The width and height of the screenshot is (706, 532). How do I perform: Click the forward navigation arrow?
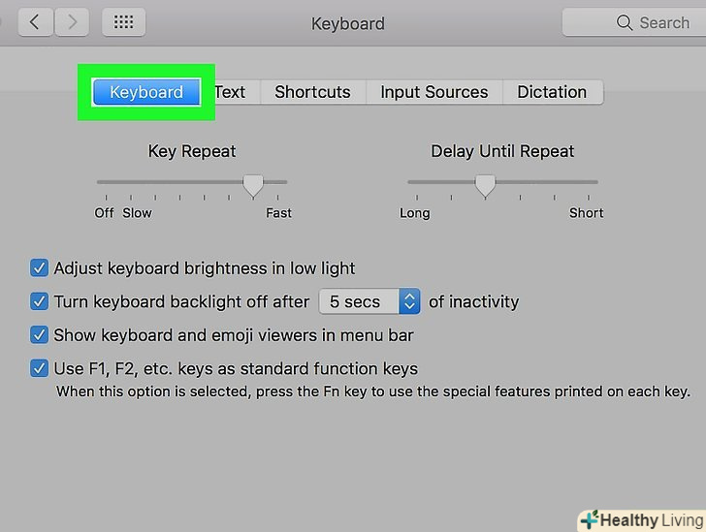pos(72,22)
